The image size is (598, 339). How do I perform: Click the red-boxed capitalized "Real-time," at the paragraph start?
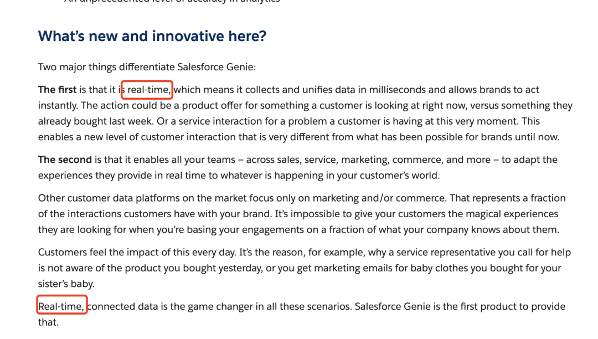[x=61, y=306]
